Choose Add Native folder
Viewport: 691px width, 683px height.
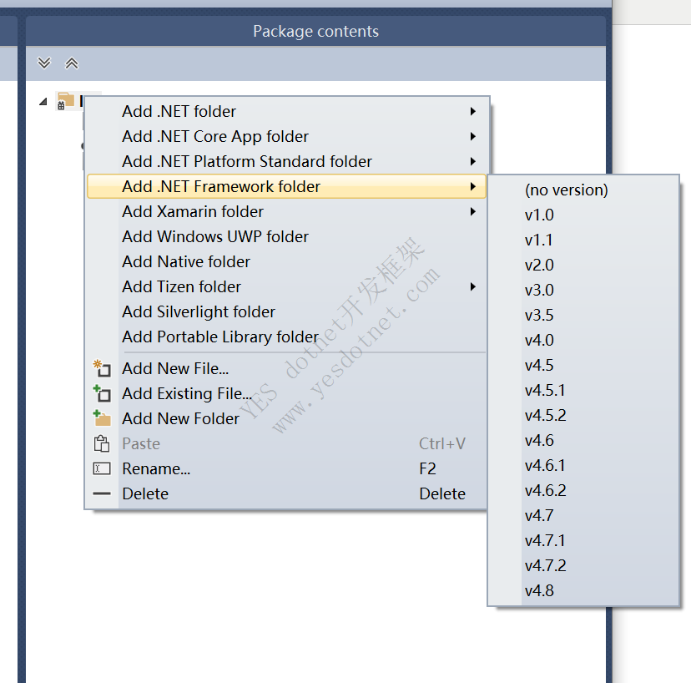pos(286,262)
